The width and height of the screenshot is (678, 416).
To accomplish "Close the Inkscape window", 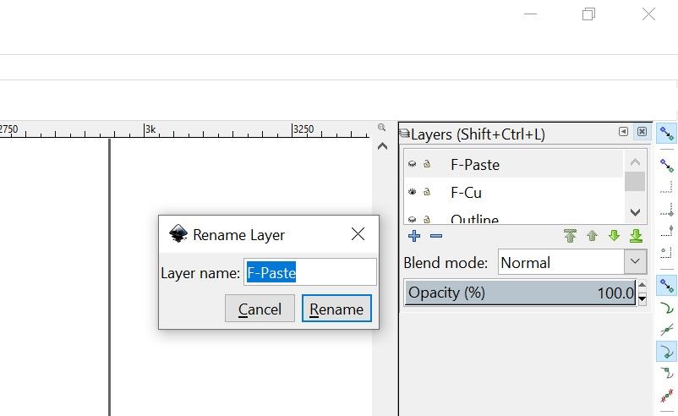I will click(x=648, y=14).
